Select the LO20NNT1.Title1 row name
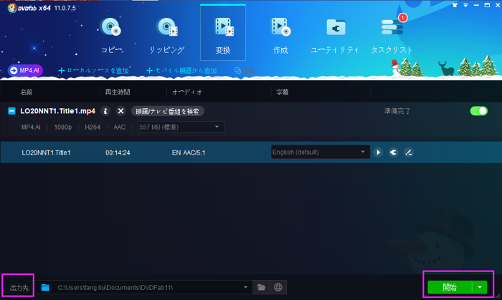This screenshot has height=300, width=502. (x=46, y=153)
